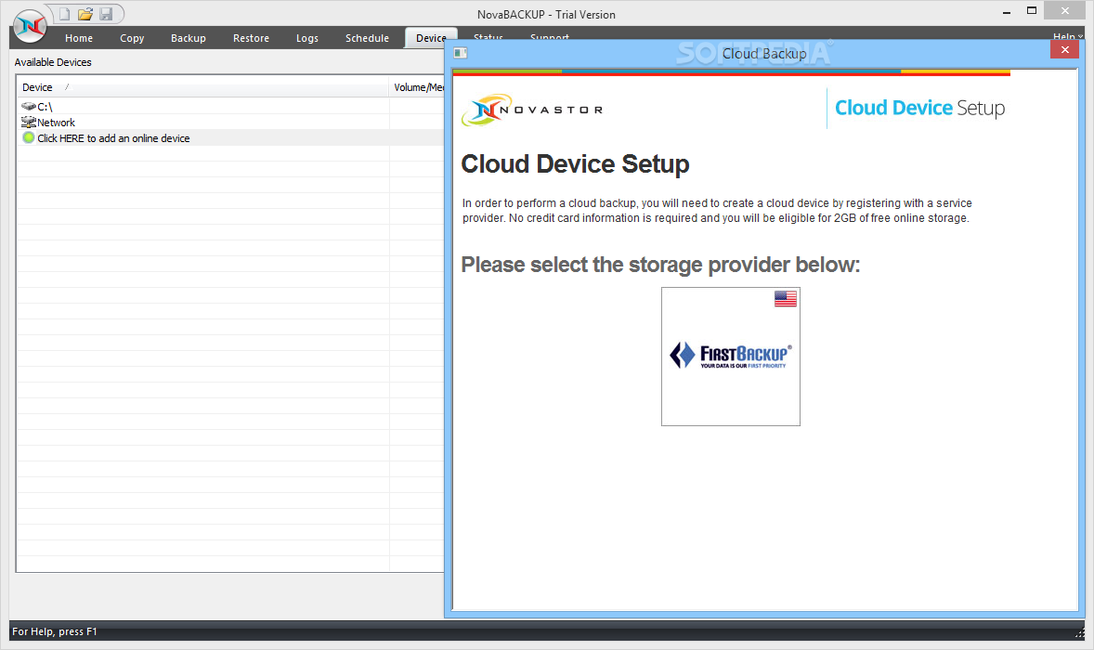Click the New document icon in quick toolbar

pyautogui.click(x=64, y=14)
